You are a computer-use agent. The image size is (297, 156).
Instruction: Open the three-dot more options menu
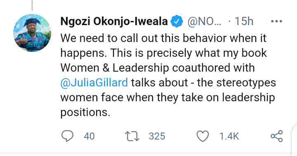[x=276, y=21]
